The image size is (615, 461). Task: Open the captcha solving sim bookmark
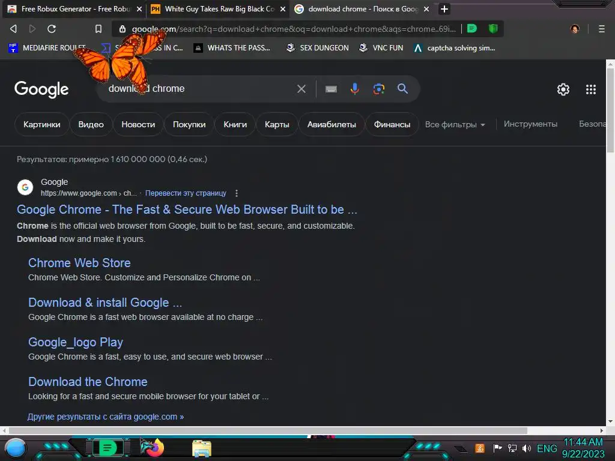[x=455, y=48]
